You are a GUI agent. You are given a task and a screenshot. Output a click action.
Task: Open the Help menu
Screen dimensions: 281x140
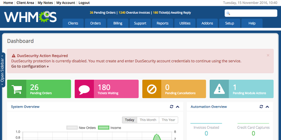coord(252,23)
